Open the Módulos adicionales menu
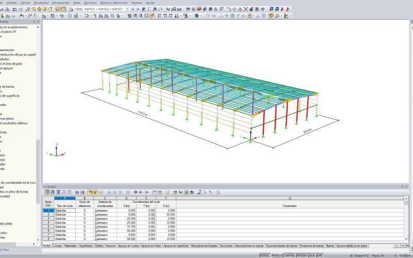This screenshot has height=258, width=413. click(x=114, y=3)
